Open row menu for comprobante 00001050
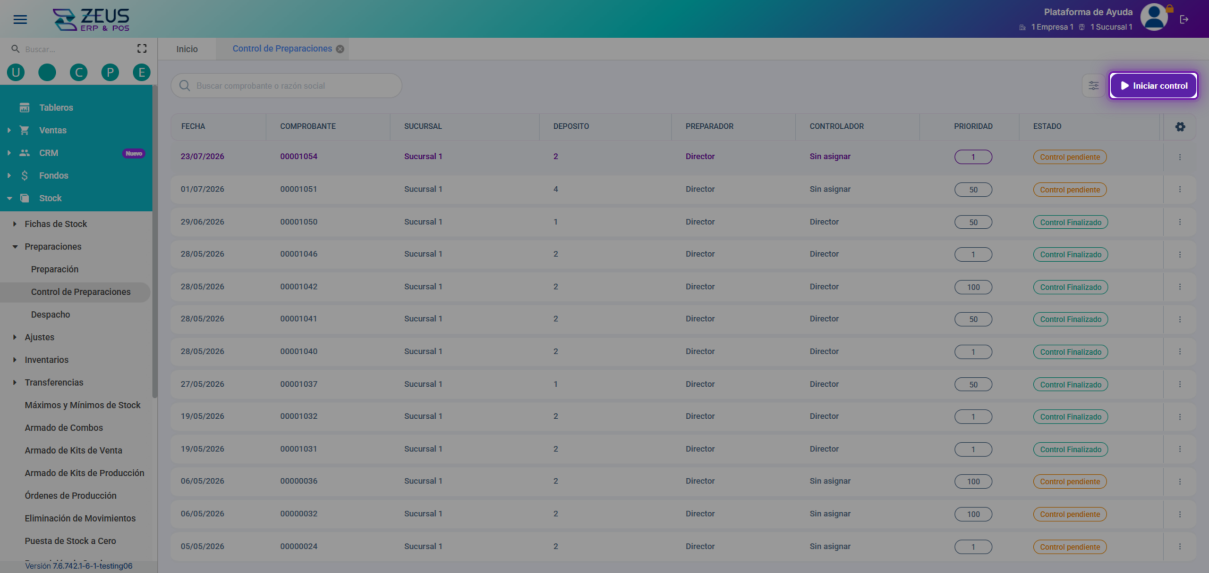 click(1180, 222)
